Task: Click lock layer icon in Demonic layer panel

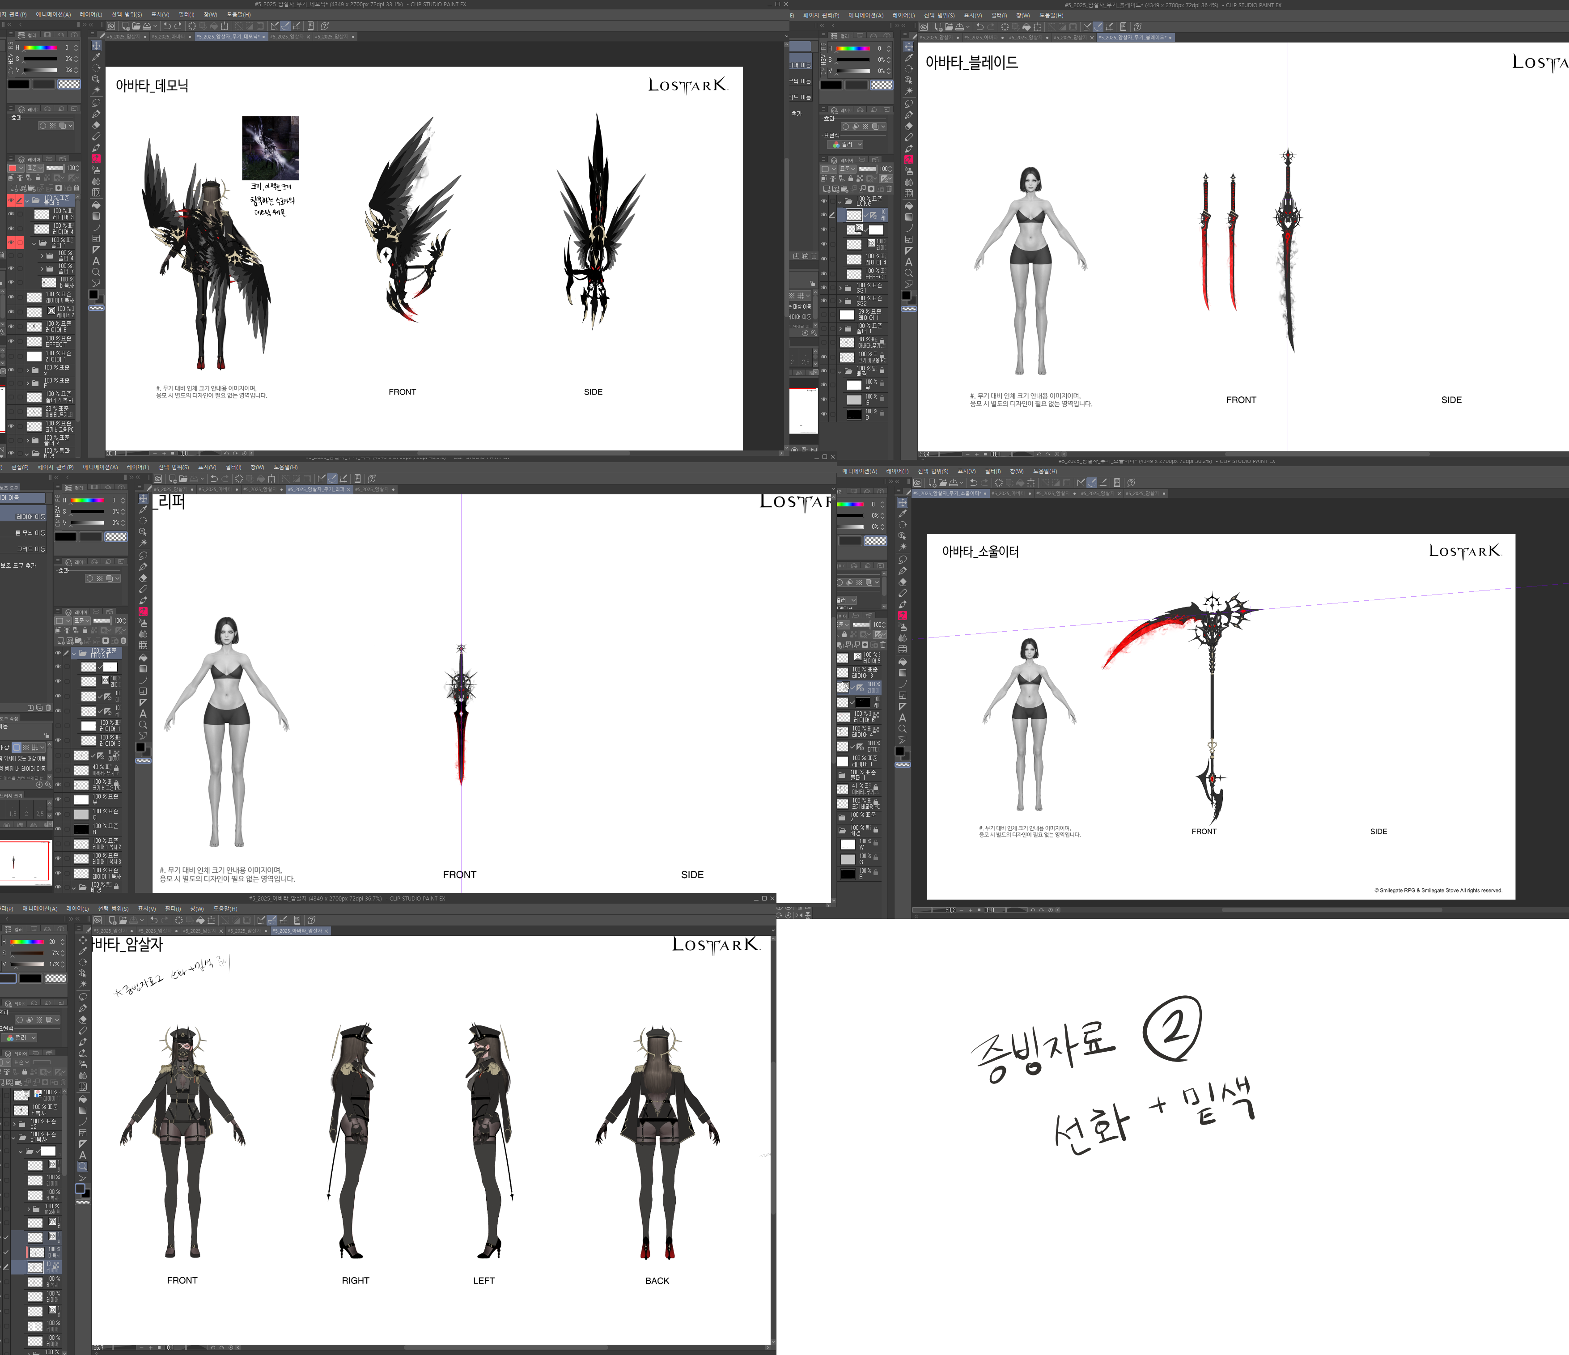Action: click(x=38, y=178)
